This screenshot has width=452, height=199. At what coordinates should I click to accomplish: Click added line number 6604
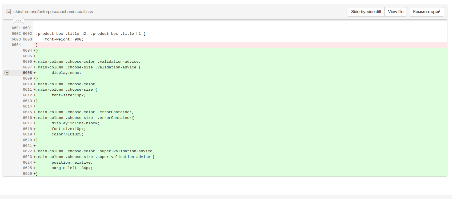pos(27,50)
